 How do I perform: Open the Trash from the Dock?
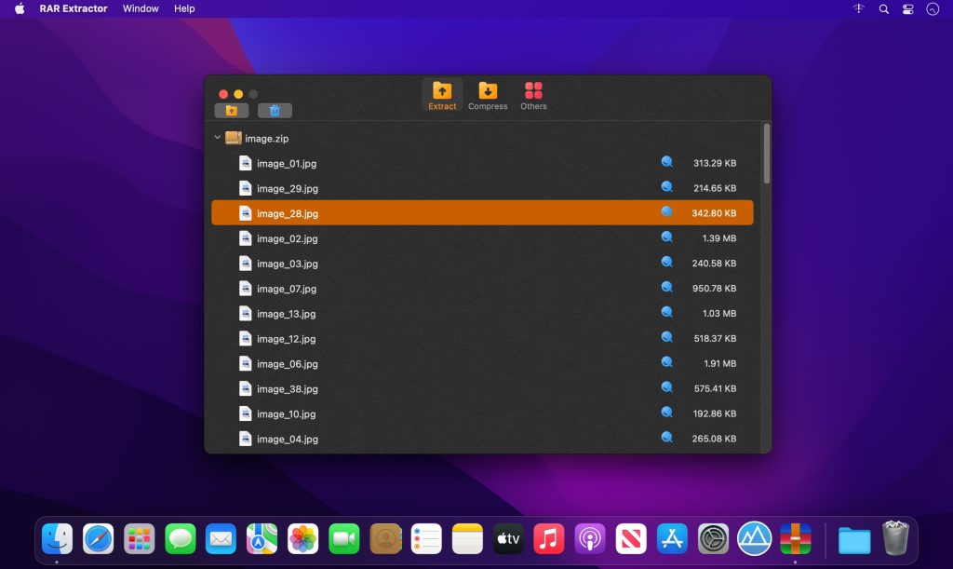[x=894, y=538]
